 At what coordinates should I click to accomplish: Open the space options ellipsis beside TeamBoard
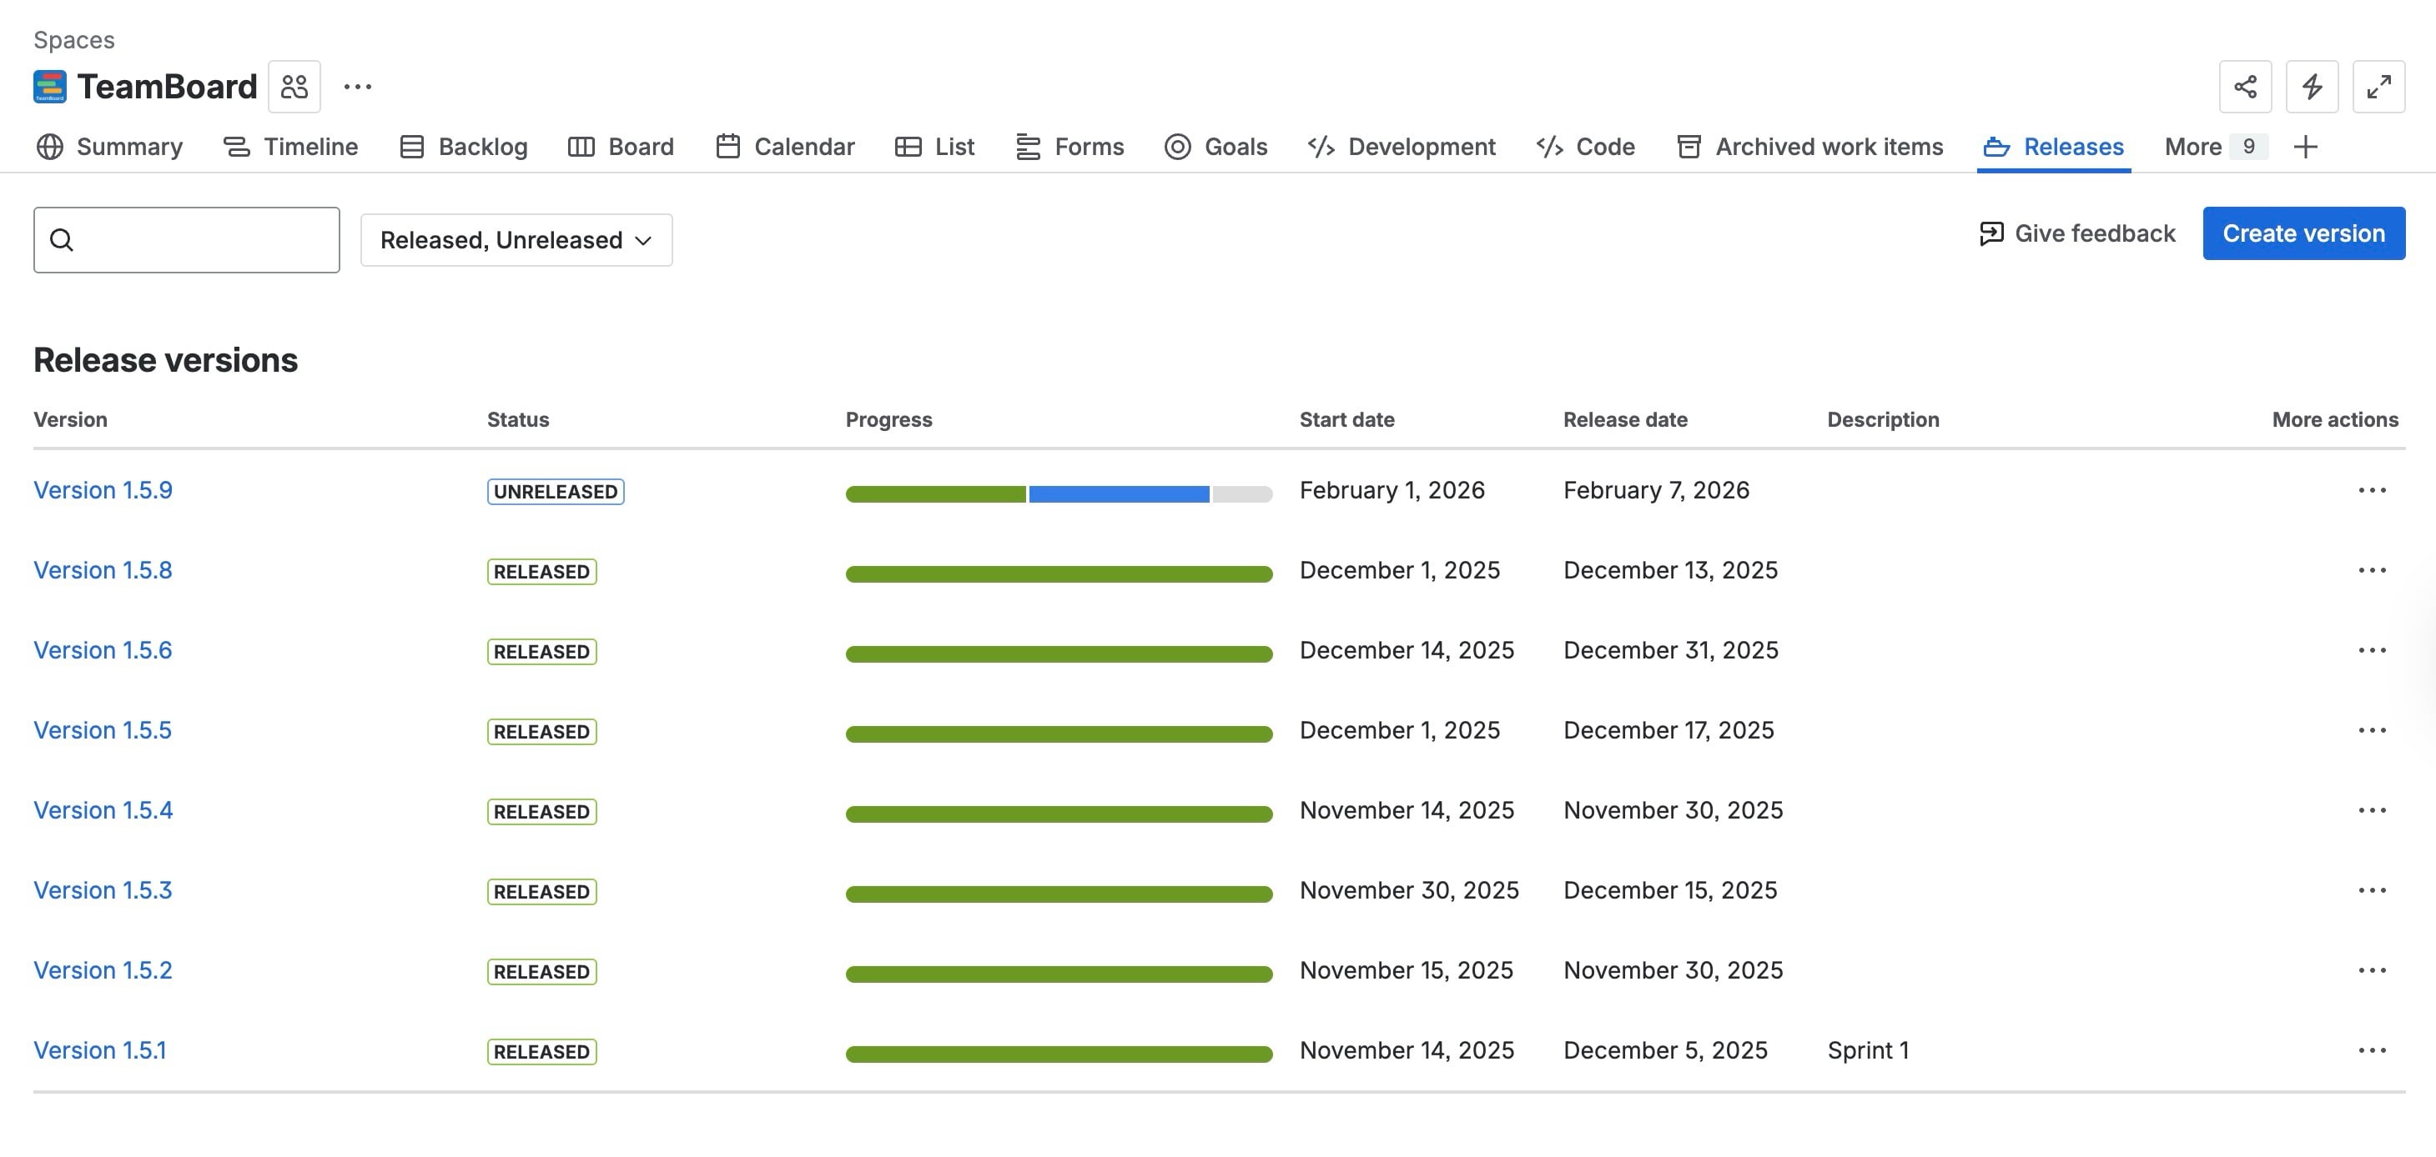point(357,87)
